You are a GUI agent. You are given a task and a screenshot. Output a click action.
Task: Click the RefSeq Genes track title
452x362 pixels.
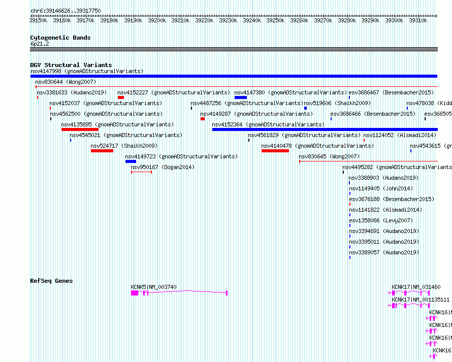[51, 281]
